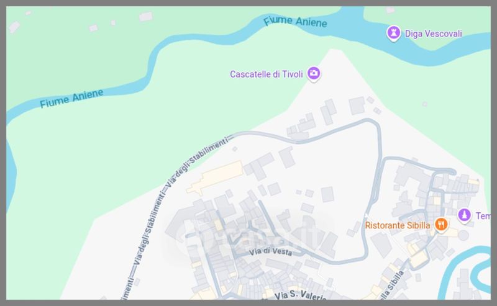The height and width of the screenshot is (306, 497).
Task: Open the 'Ristorante Sibilla' orange text label
Action: pos(398,225)
